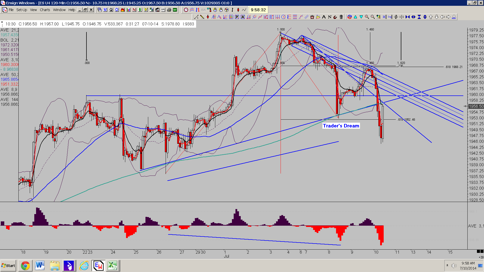
Task: Expand the system tray hidden icons arrow
Action: point(447,265)
